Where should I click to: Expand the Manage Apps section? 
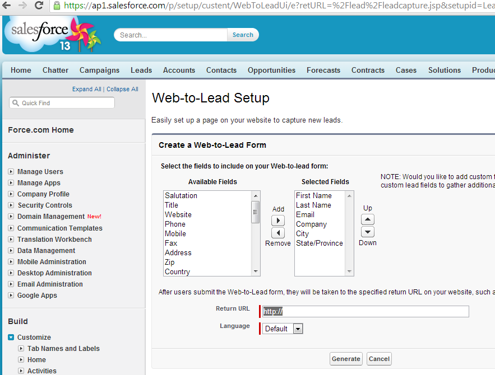(11, 183)
